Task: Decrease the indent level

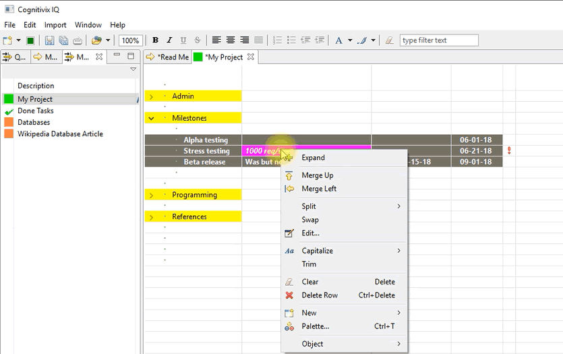Action: pyautogui.click(x=305, y=40)
